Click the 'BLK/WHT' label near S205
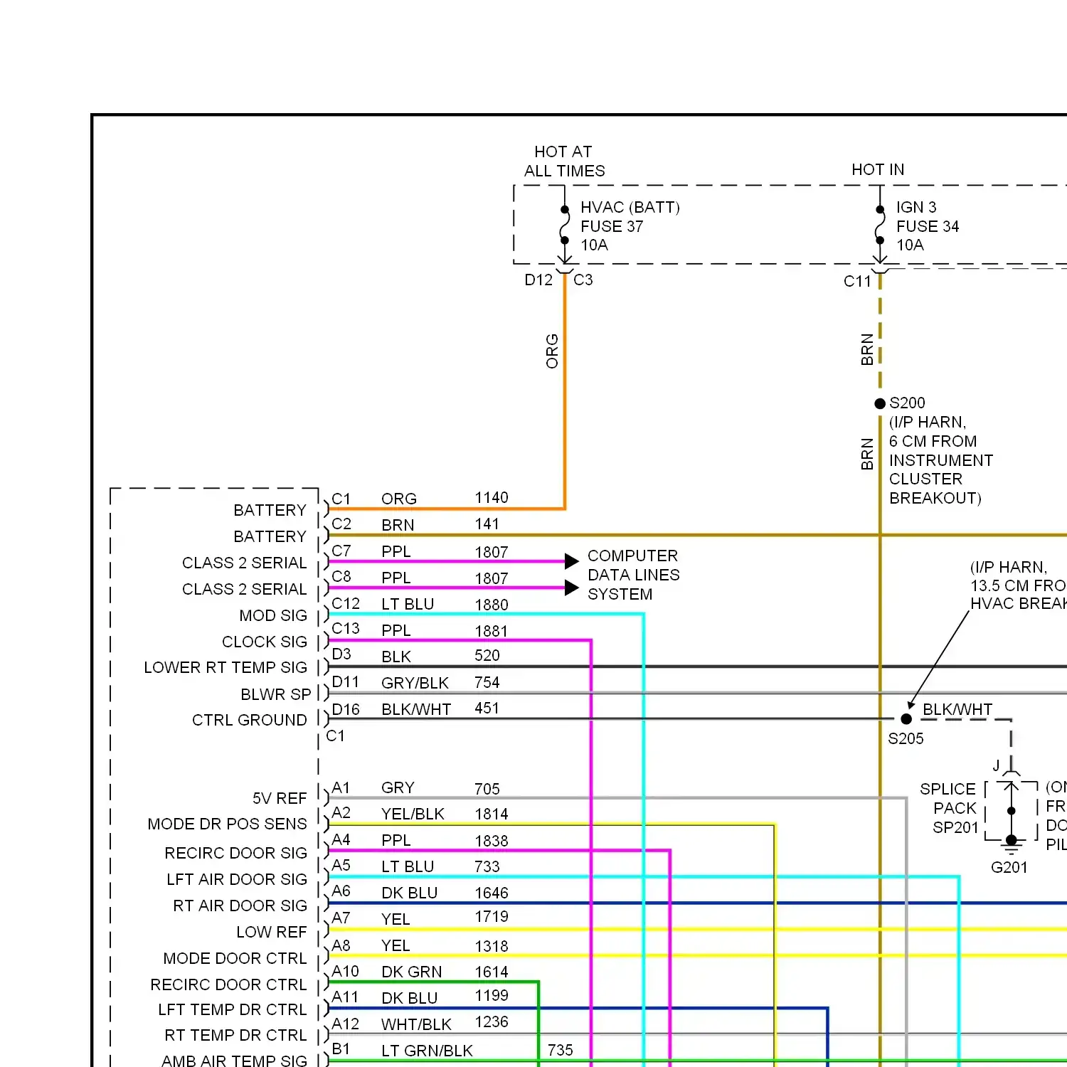The image size is (1067, 1067). pyautogui.click(x=957, y=709)
